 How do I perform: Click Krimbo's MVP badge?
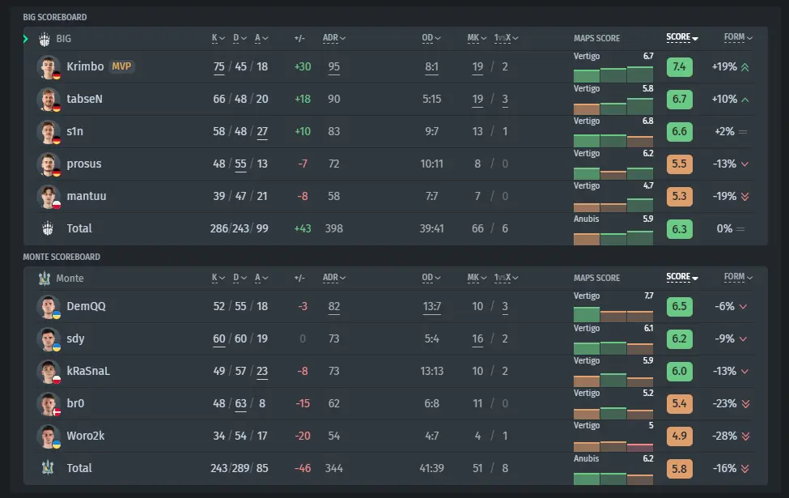(121, 66)
